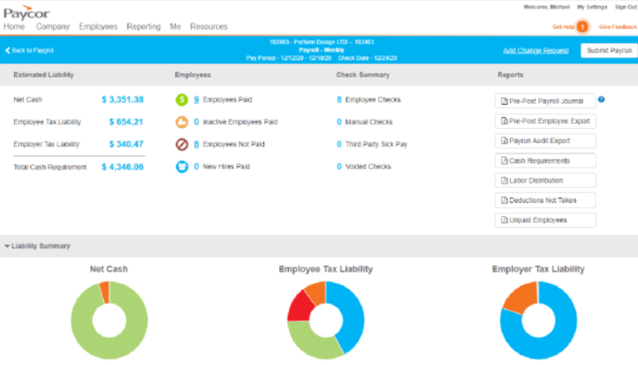Screen dimensions: 638x365
Task: Click the help icon beside Pre-Post Payroll Journal
Action: 601,100
